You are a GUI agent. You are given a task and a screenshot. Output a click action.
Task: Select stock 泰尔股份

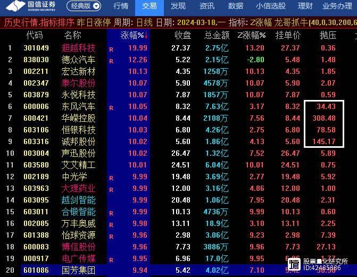point(78,83)
